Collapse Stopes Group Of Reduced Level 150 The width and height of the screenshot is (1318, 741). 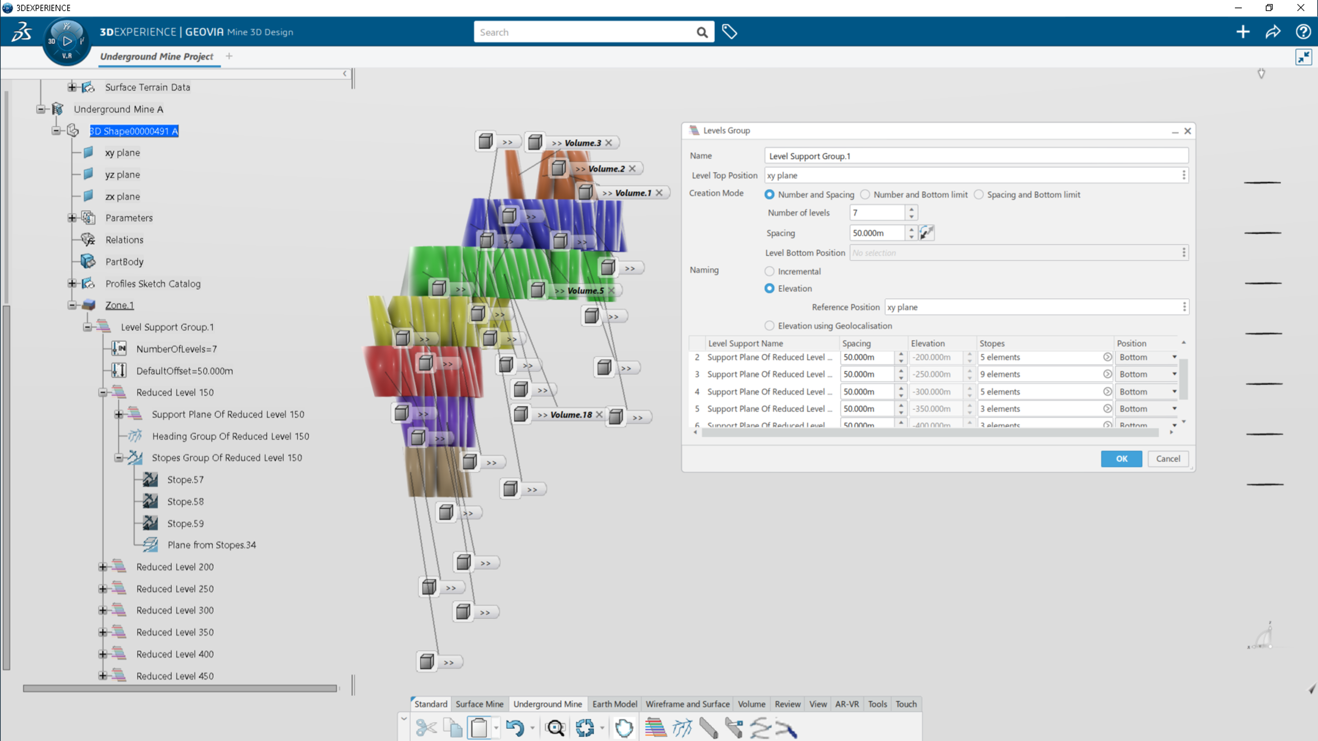119,458
